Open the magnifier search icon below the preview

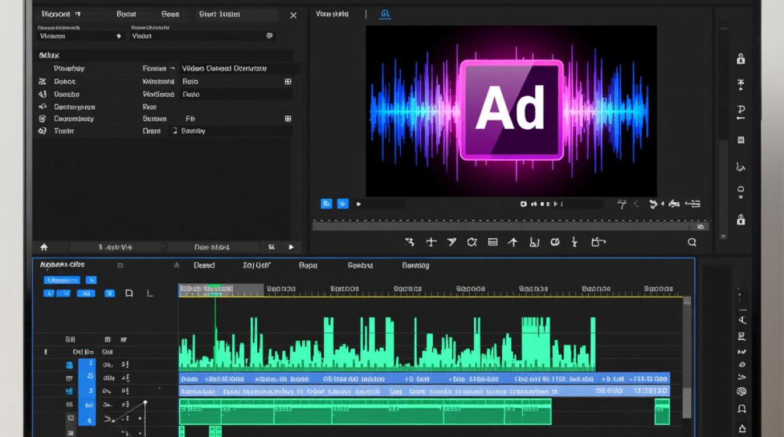(x=692, y=242)
